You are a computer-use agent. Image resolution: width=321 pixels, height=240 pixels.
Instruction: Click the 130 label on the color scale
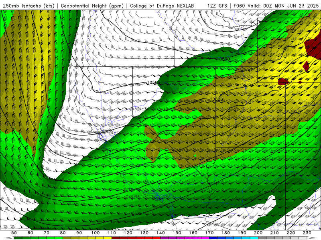(144, 233)
